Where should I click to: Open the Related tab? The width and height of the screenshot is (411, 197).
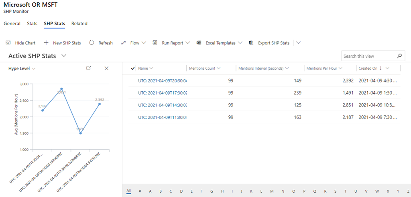[79, 24]
